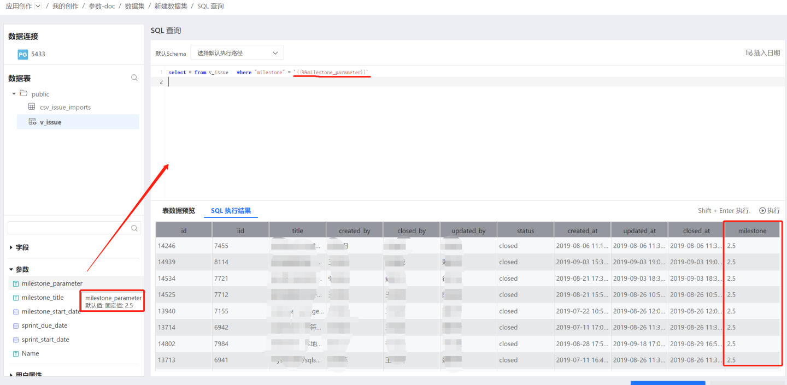Collapse the public schema folder
Viewport: 787px width, 385px height.
pyautogui.click(x=14, y=94)
